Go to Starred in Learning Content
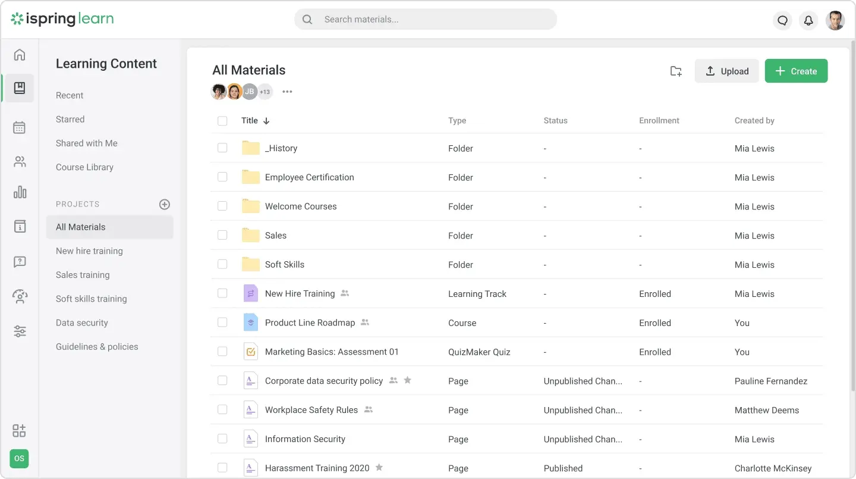 pos(70,119)
